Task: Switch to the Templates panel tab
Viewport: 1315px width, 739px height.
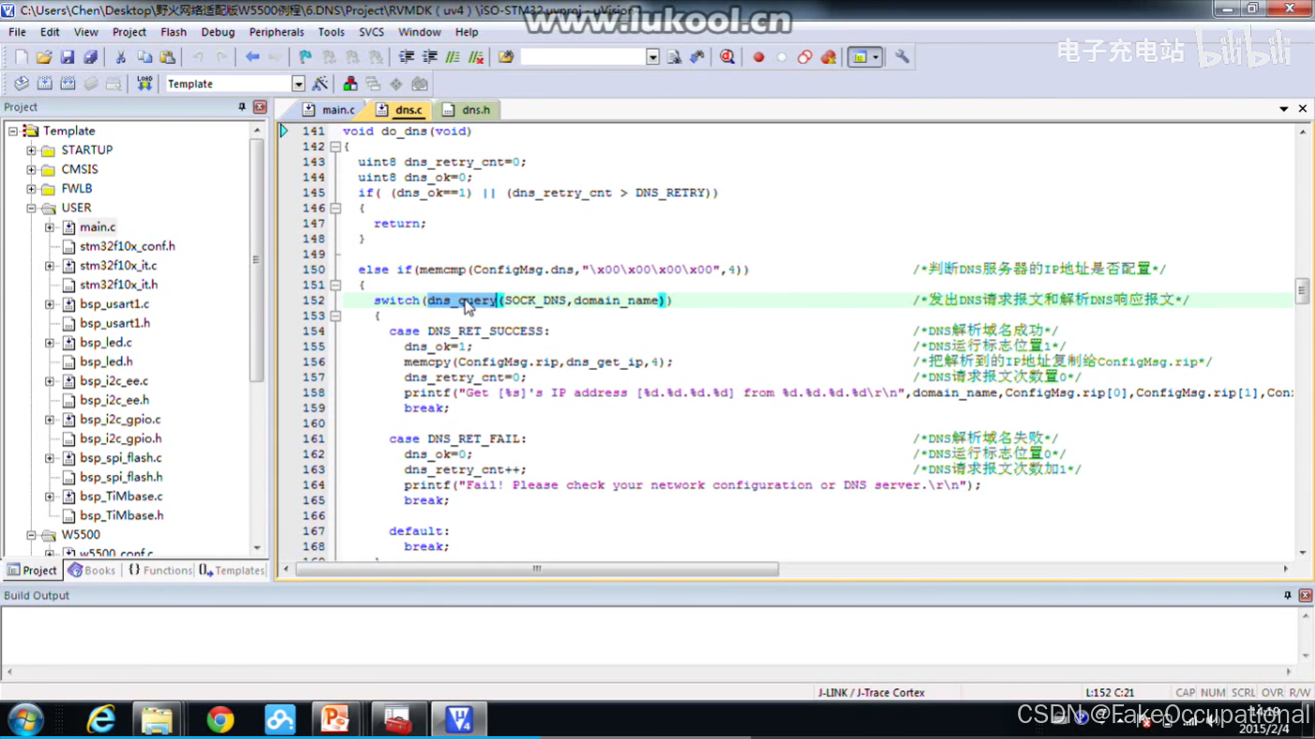Action: [232, 570]
